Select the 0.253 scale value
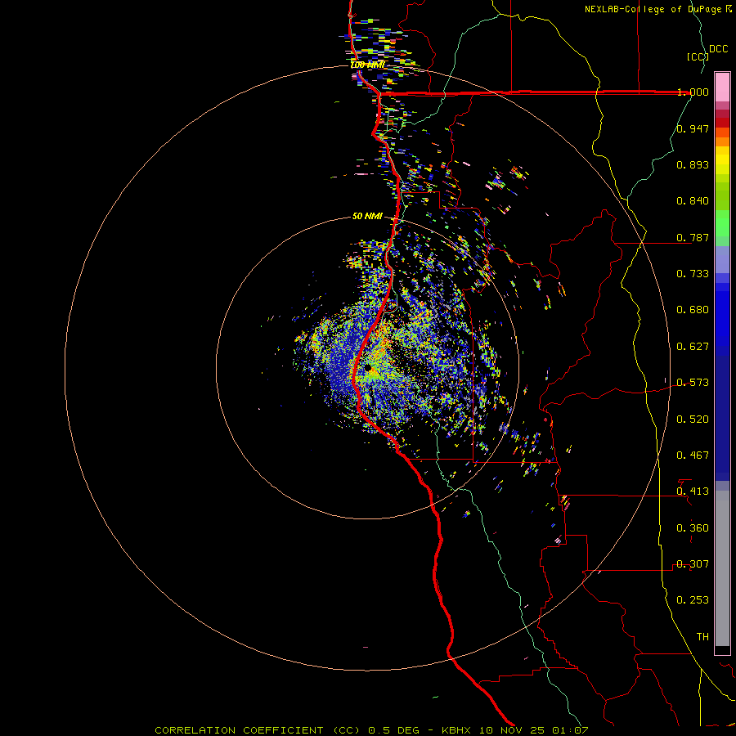Viewport: 736px width, 736px height. tap(693, 600)
